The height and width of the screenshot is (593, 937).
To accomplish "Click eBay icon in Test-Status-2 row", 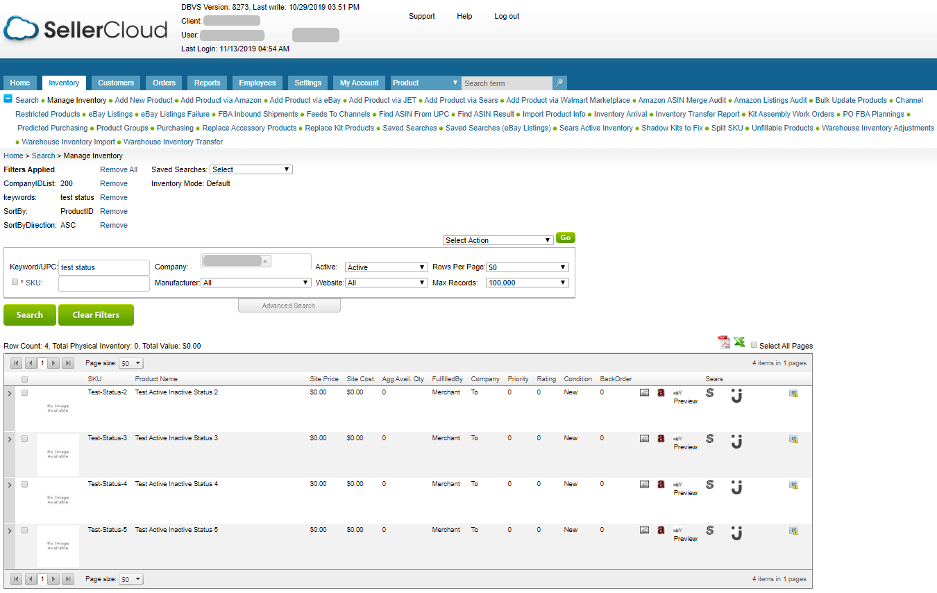I will (x=678, y=392).
